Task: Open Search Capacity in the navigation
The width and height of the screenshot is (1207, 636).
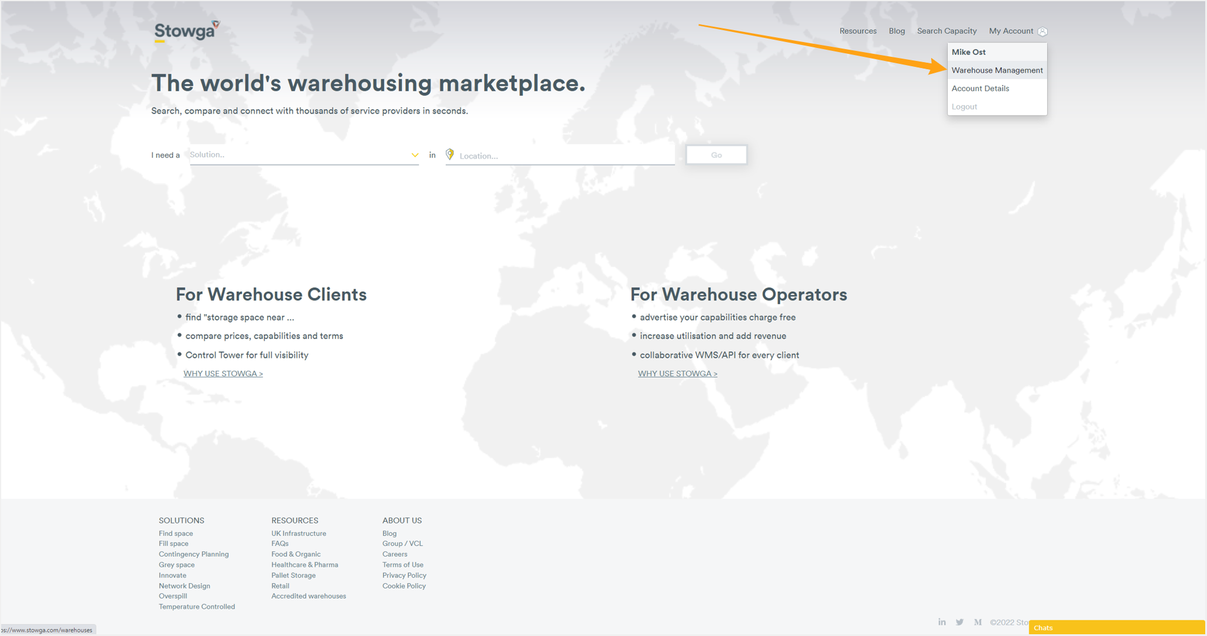Action: pos(947,31)
